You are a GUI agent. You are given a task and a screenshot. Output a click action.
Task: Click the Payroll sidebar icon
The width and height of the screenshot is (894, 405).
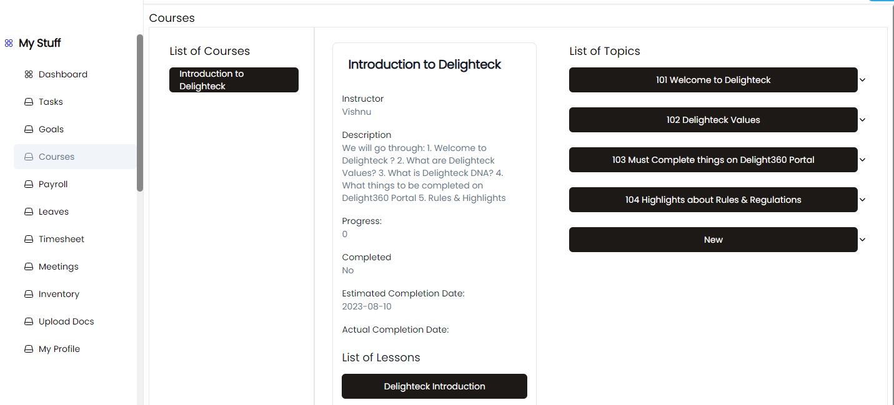click(28, 184)
